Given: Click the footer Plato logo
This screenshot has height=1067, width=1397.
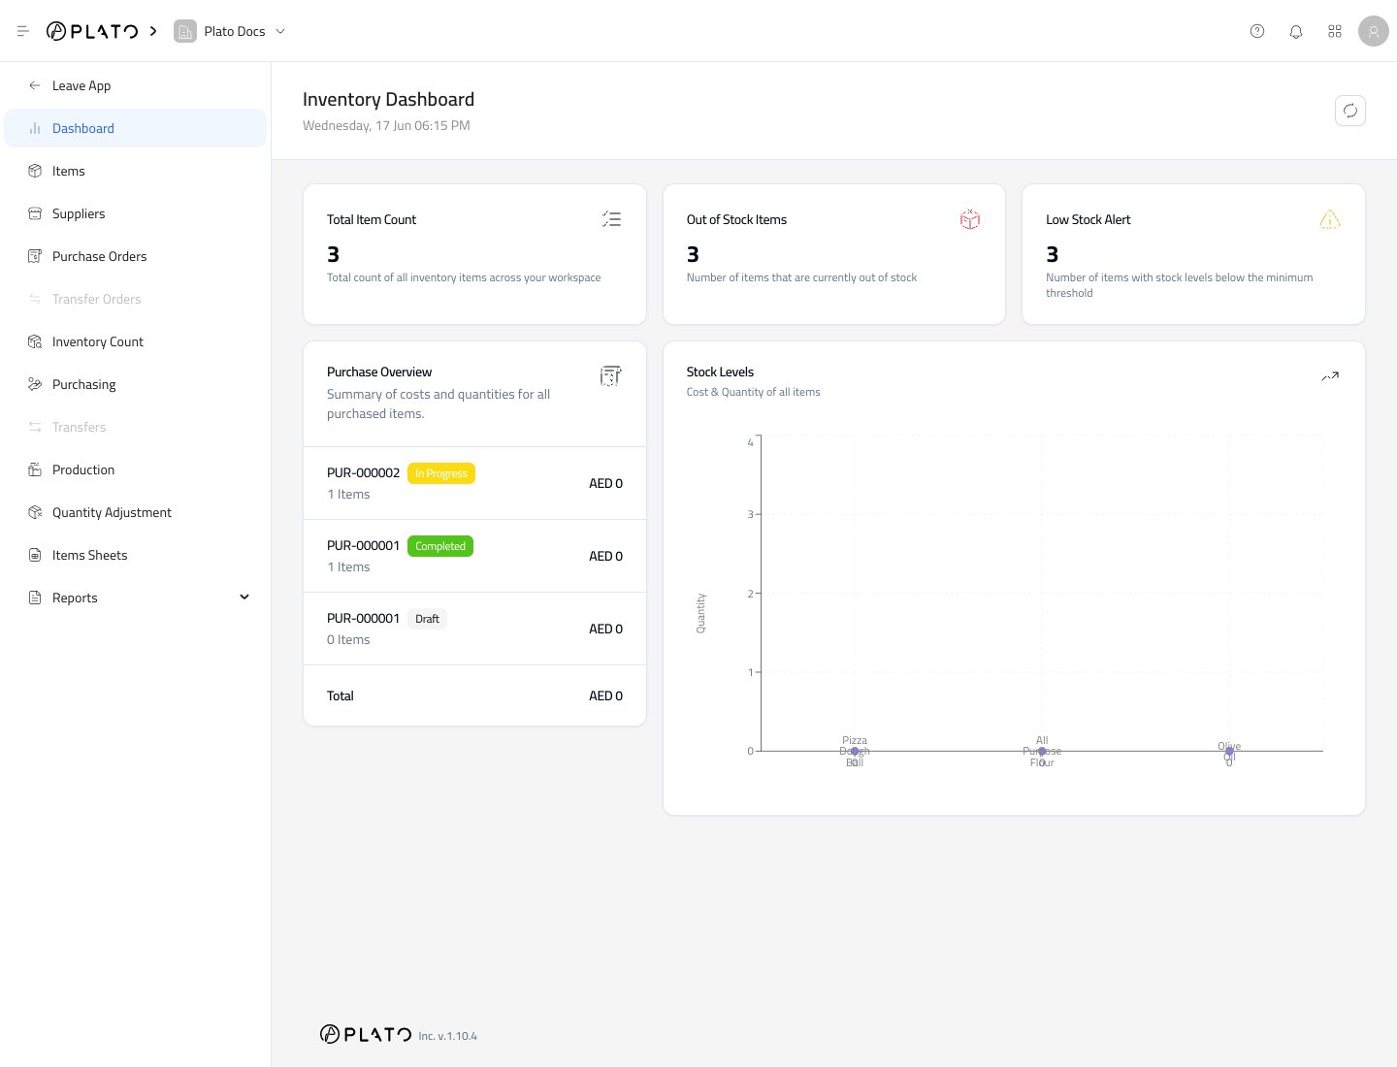Looking at the screenshot, I should click(x=366, y=1034).
